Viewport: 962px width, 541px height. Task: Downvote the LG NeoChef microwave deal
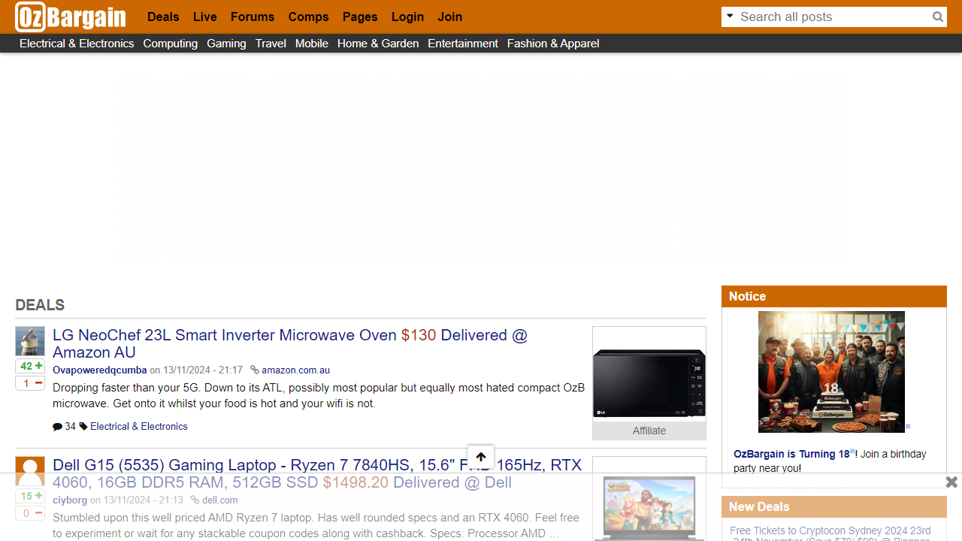(x=38, y=383)
